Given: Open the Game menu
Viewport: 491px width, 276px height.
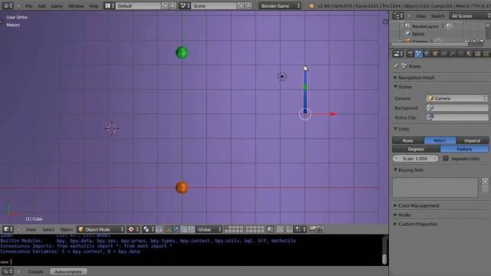Looking at the screenshot, I should (x=57, y=6).
